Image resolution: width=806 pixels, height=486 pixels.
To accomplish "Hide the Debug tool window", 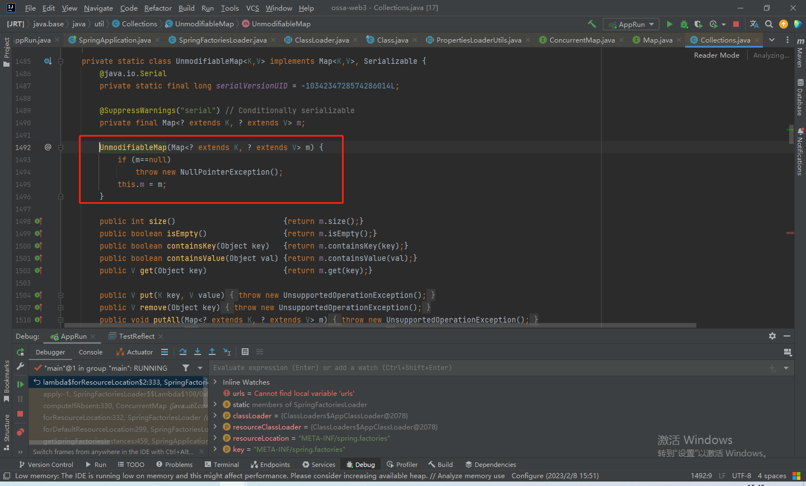I will (x=787, y=336).
